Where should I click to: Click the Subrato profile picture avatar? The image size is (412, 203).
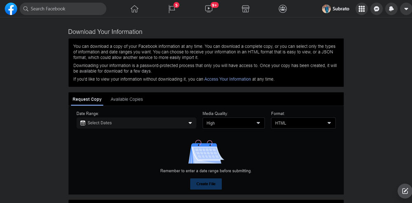coord(326,9)
